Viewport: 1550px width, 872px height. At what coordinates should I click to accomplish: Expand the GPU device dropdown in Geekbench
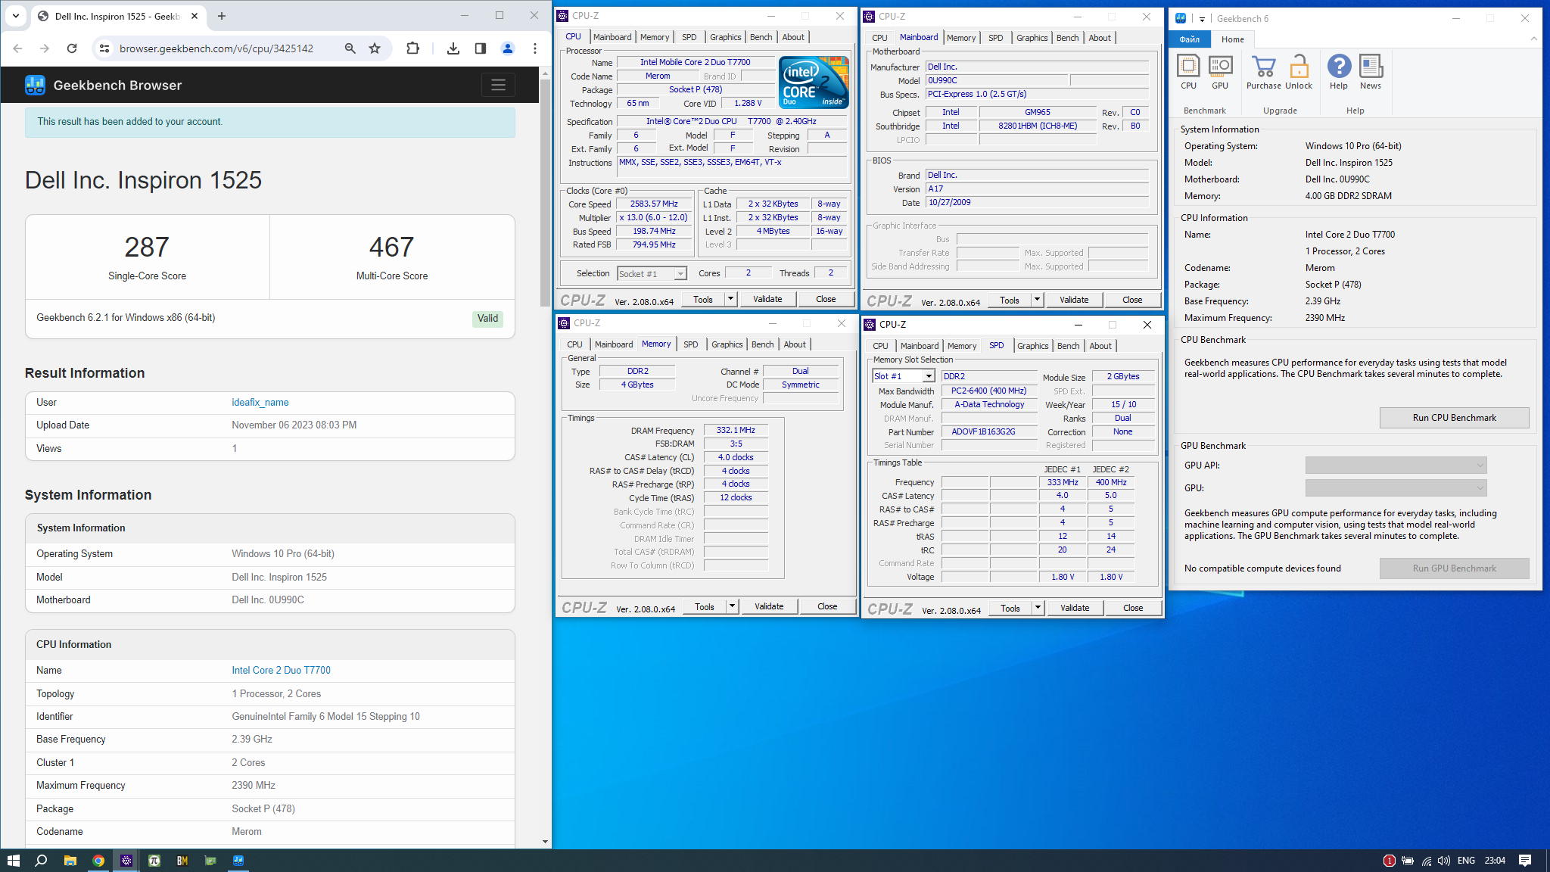pos(1396,487)
